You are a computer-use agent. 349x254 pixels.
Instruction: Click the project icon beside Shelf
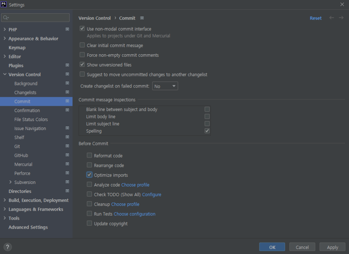(x=67, y=137)
